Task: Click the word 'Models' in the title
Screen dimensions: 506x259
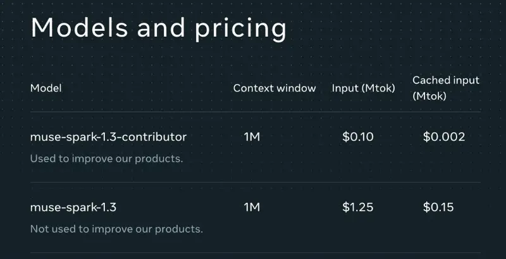Action: click(80, 28)
